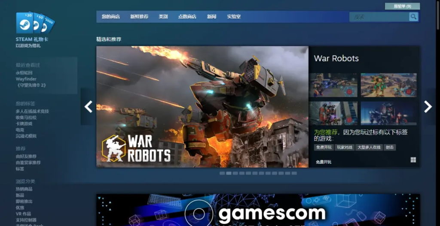Focus the store search input field

[379, 17]
